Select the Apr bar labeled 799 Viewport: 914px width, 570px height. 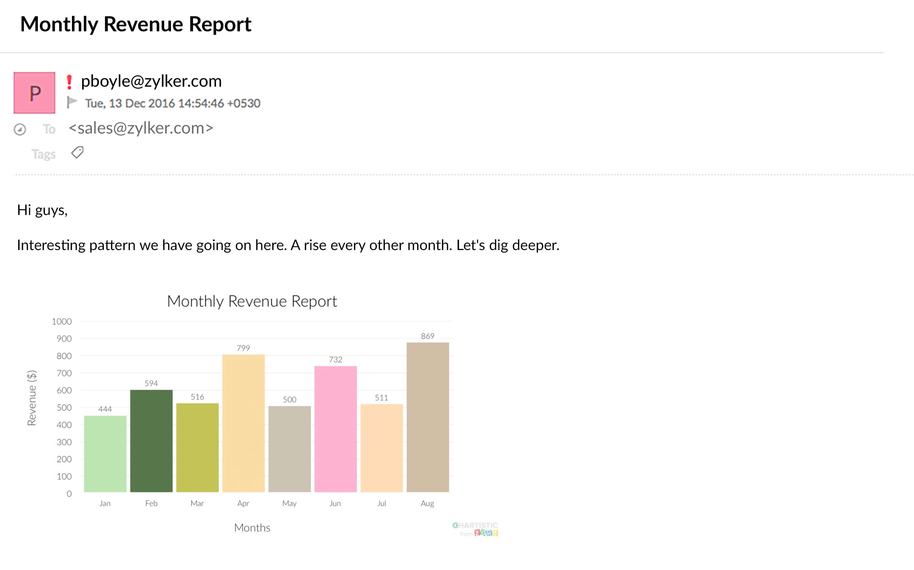243,423
